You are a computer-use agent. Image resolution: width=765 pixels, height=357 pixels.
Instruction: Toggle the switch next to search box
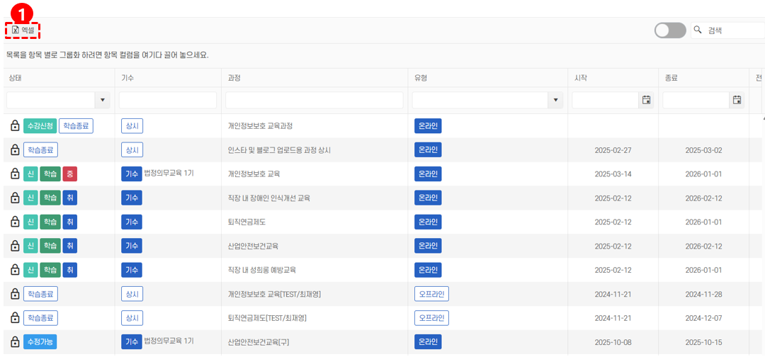click(x=669, y=30)
